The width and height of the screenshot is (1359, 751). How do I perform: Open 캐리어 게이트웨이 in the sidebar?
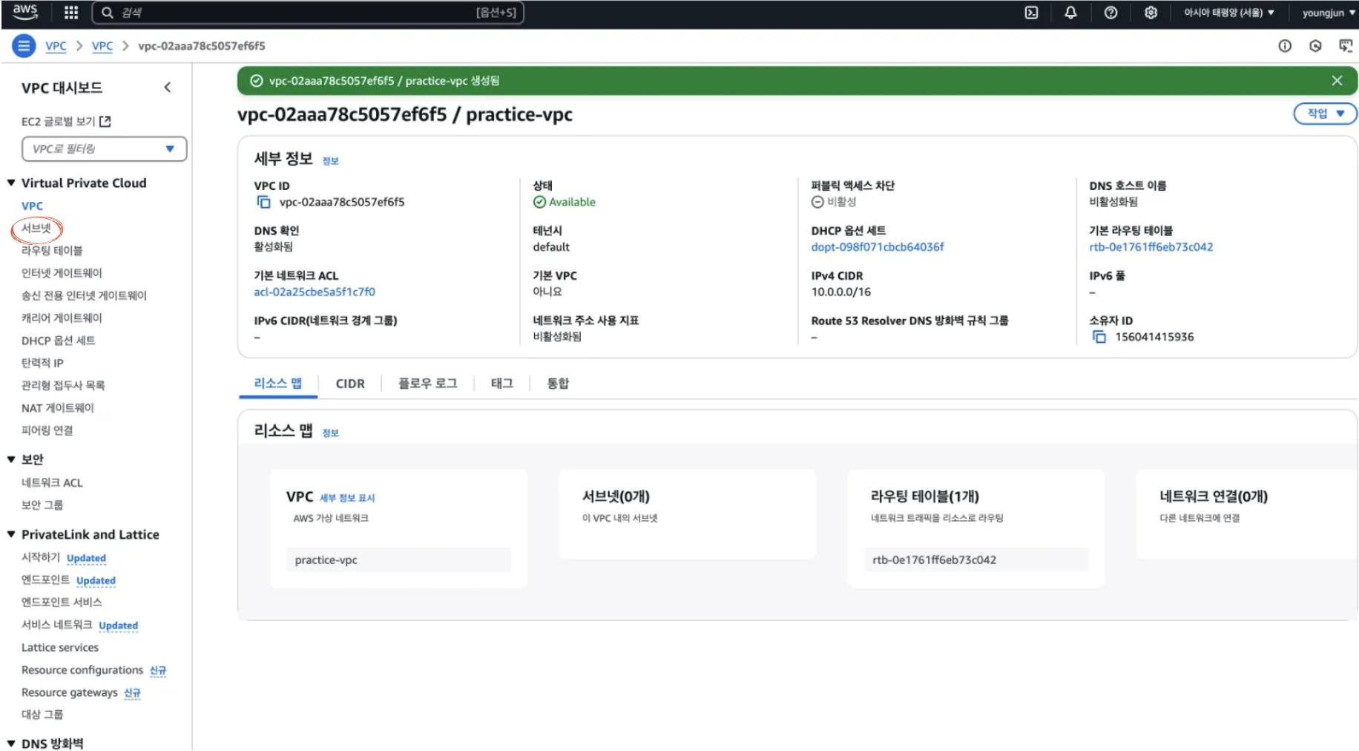coord(62,318)
